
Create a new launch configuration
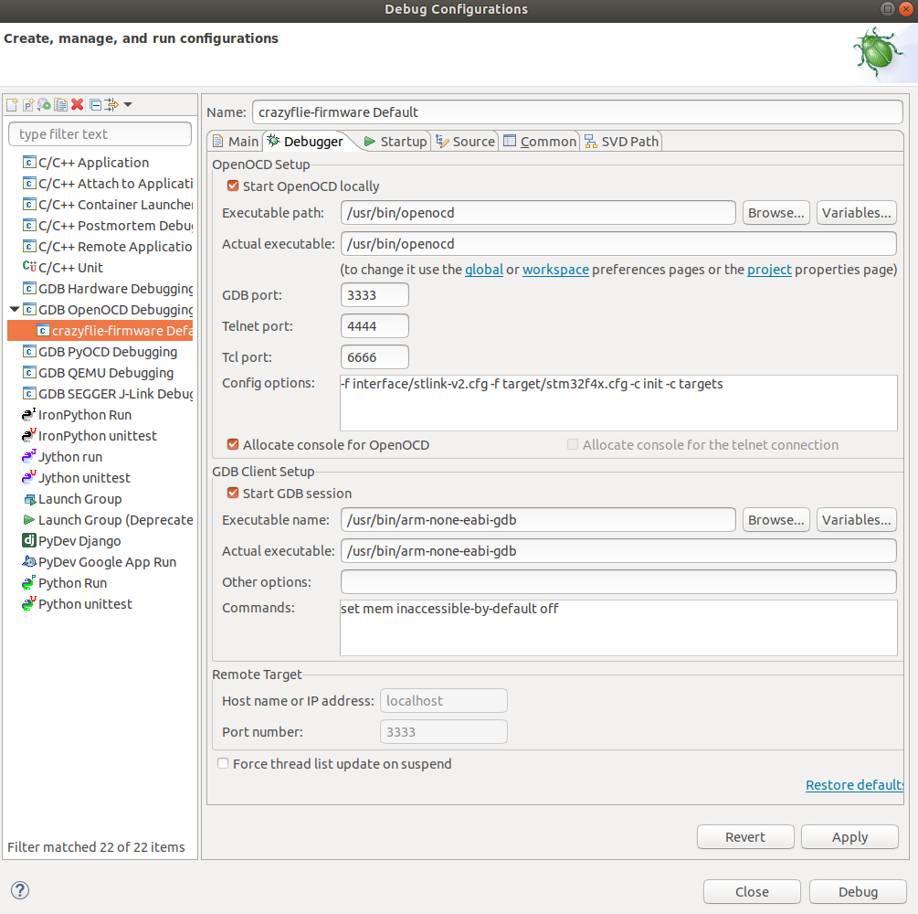(x=11, y=104)
